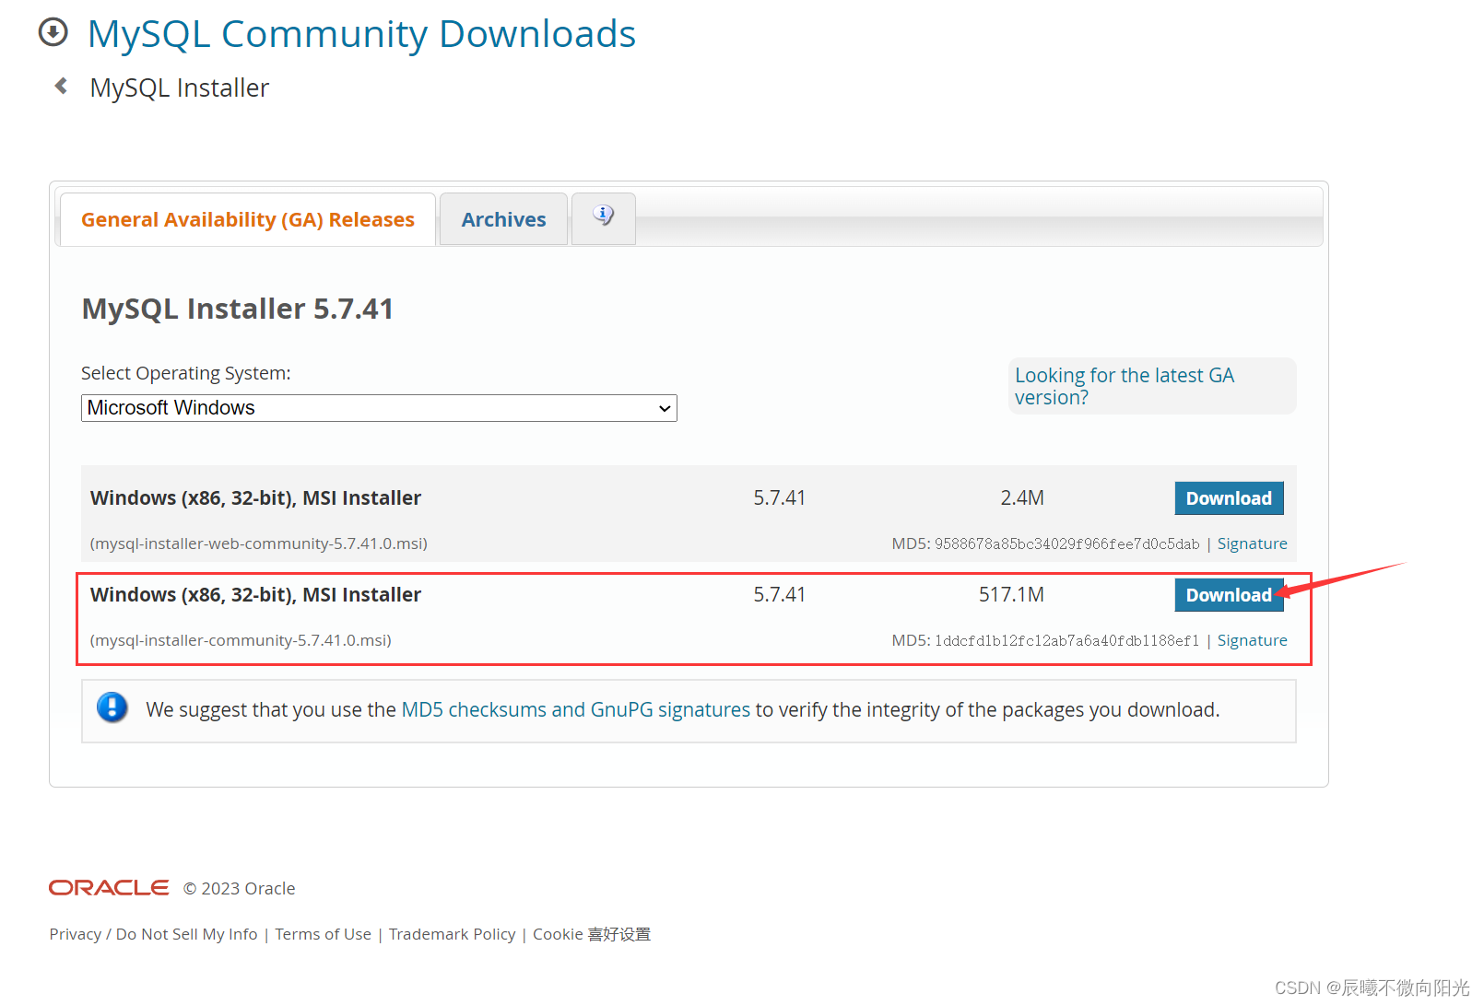Screen dimensions: 1484x1005
Task: Click the MySQL Installer 5.7.41 heading
Action: pos(238,309)
